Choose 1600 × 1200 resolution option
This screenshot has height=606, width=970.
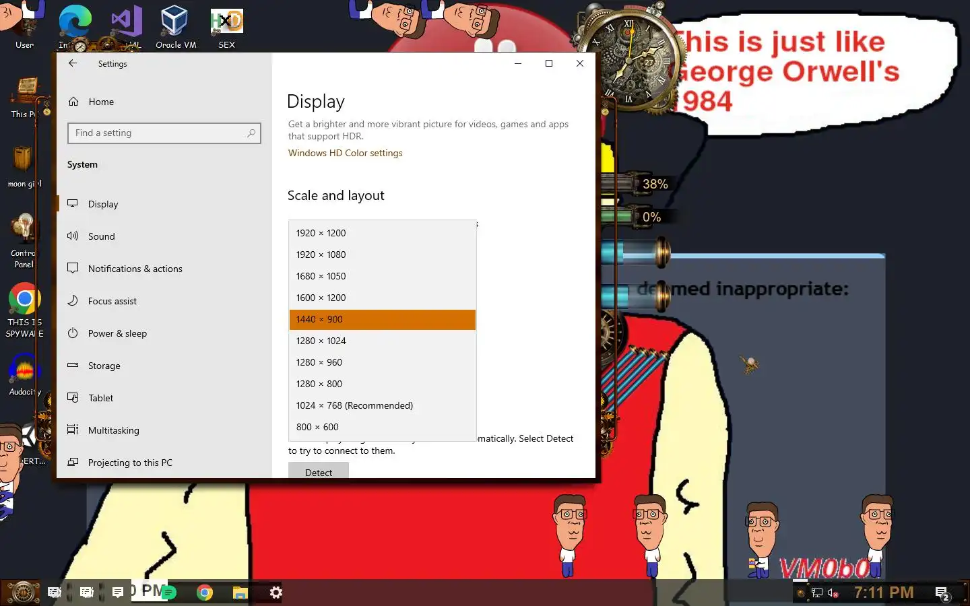(383, 298)
